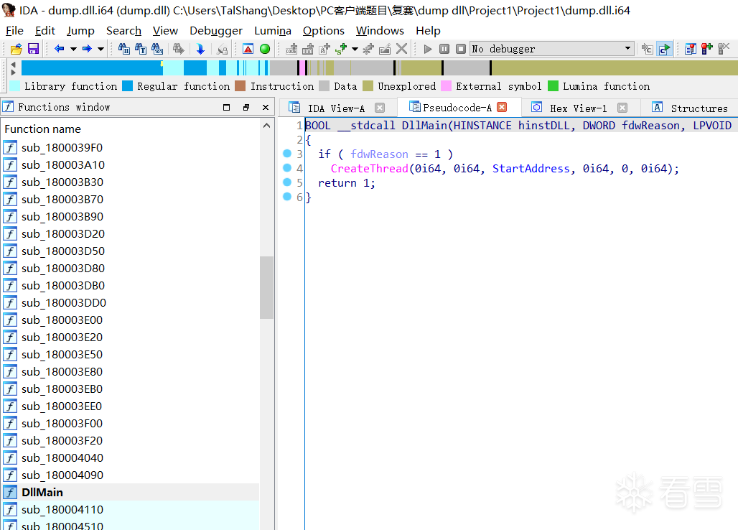
Task: Click the grayed delete breakpoint icon
Action: [x=724, y=49]
